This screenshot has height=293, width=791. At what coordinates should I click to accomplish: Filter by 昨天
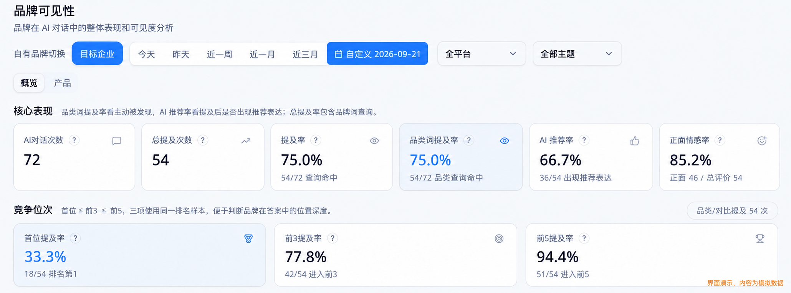click(181, 54)
